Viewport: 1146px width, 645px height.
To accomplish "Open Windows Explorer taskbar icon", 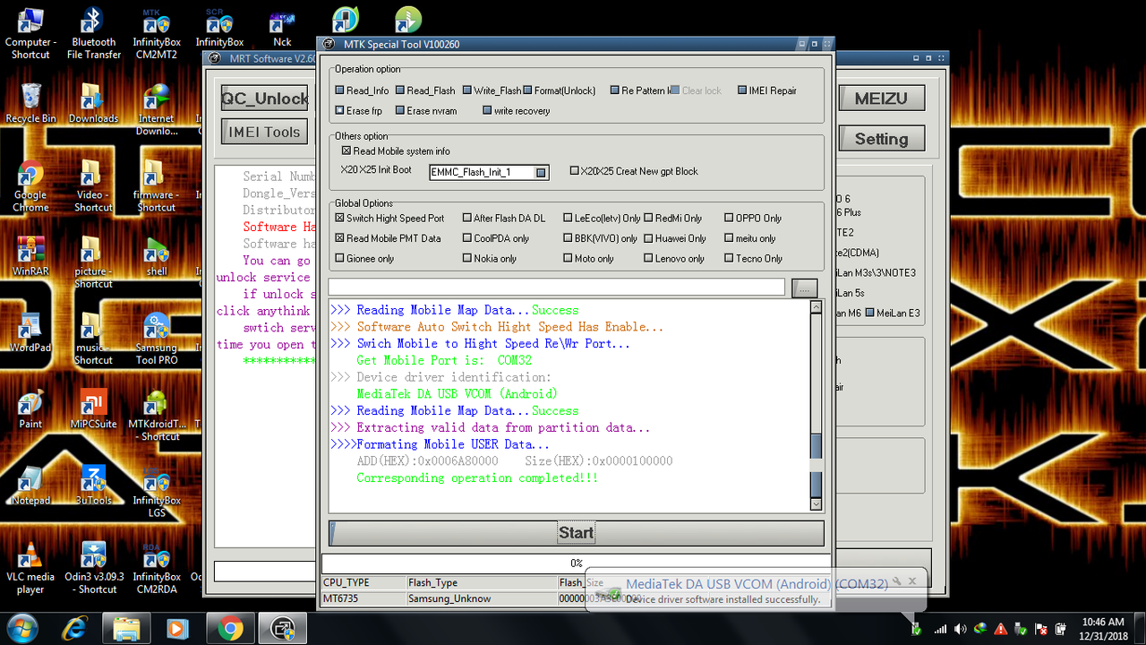I will click(x=127, y=629).
